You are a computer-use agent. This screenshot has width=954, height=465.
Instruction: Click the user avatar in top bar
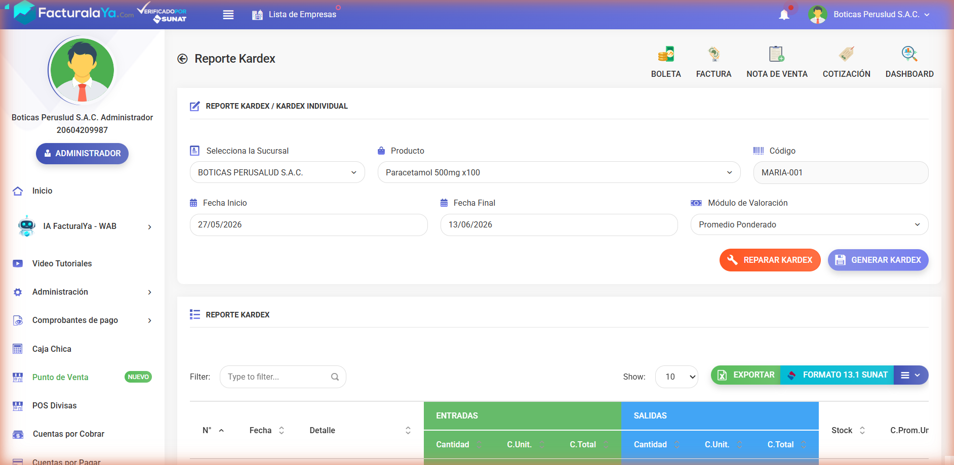pos(818,15)
